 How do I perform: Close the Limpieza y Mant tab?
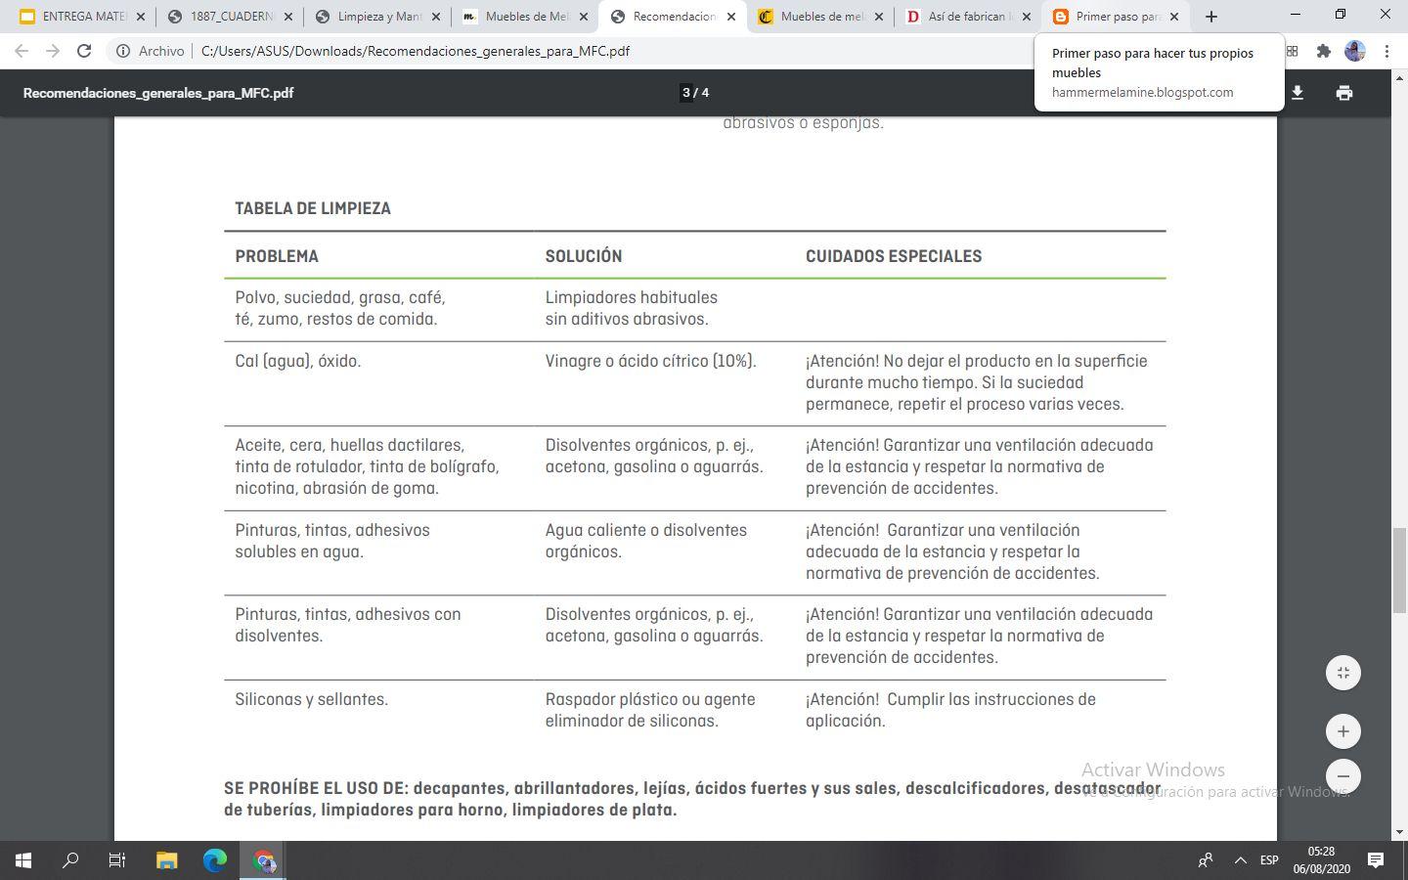click(x=436, y=17)
